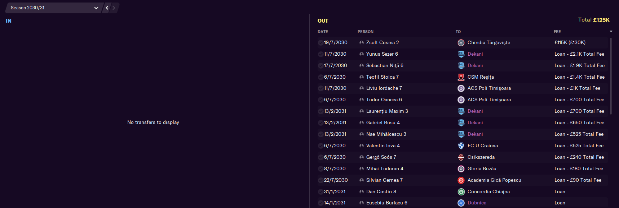Click Dubnica club badge icon
The image size is (619, 208).
461,203
